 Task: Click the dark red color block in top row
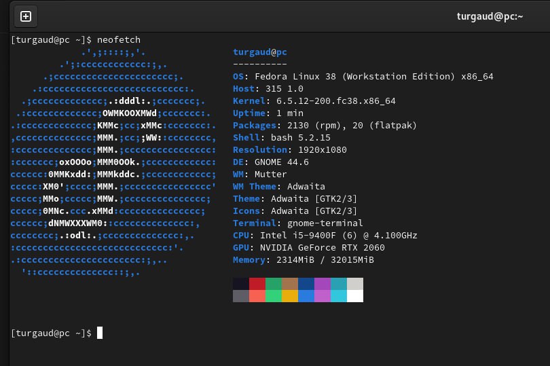click(x=257, y=284)
